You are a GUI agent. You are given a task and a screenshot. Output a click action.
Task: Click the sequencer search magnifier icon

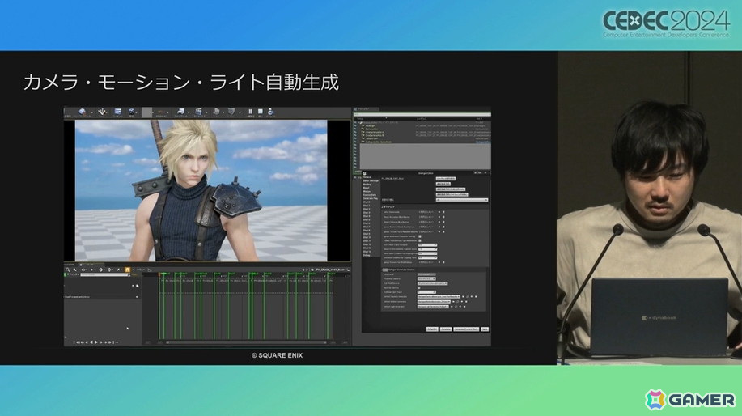point(68,270)
